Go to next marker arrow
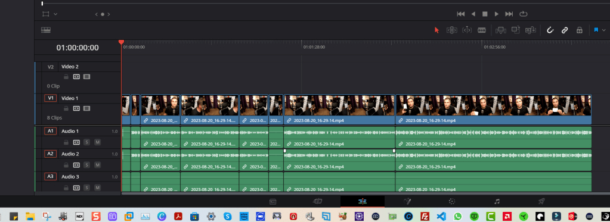610x222 pixels. tap(109, 14)
